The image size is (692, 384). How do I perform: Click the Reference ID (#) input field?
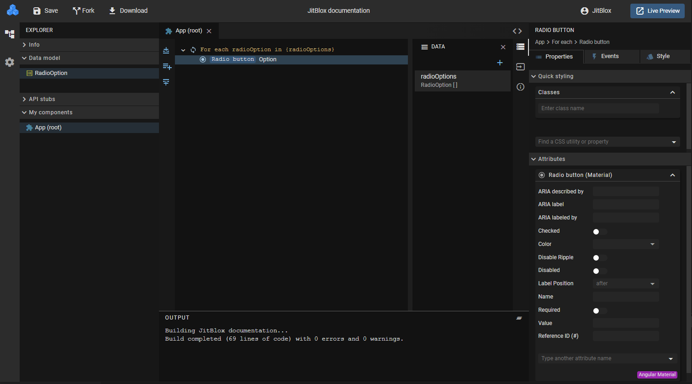pyautogui.click(x=626, y=336)
